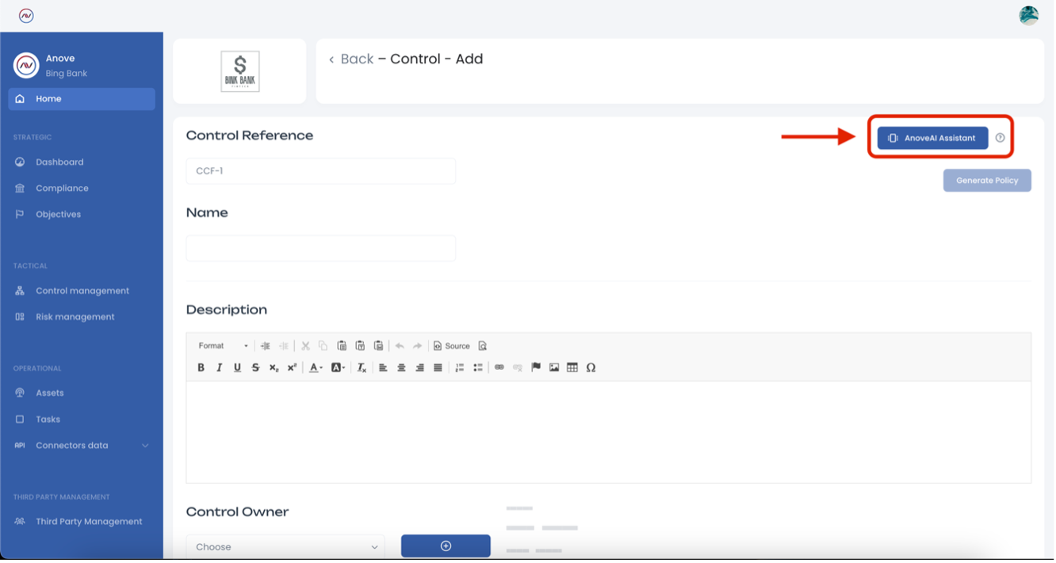This screenshot has width=1056, height=563.
Task: Go Back from Control Add page
Action: tap(351, 59)
